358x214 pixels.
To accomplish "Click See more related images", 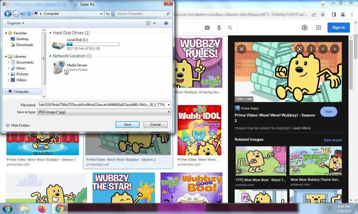I will [333, 140].
